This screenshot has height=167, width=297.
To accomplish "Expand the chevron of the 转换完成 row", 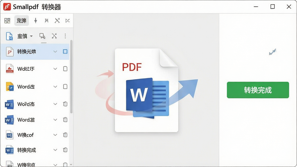I will tap(55, 150).
